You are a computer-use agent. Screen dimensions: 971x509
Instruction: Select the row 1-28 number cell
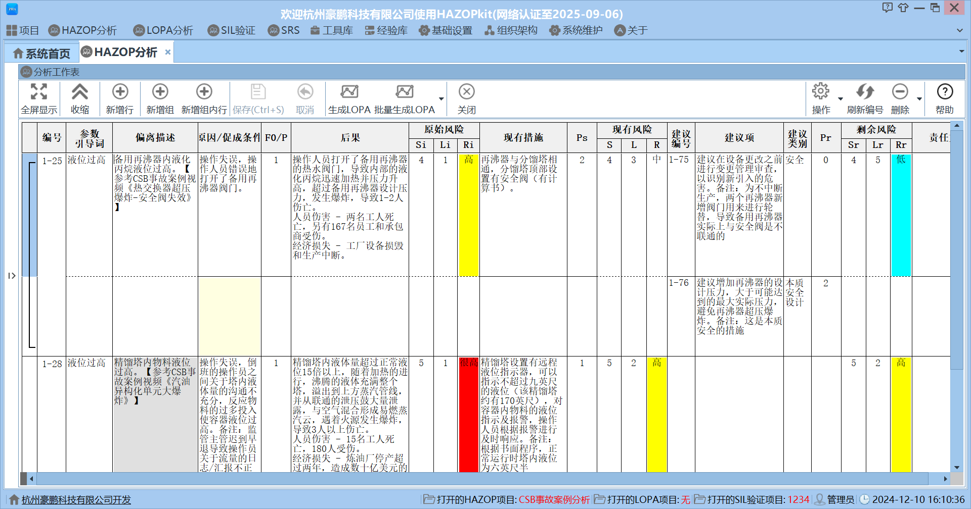click(x=52, y=415)
